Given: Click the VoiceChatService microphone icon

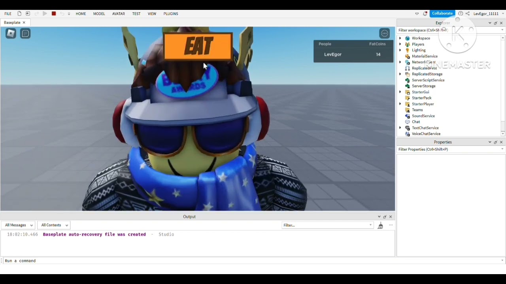Looking at the screenshot, I should pyautogui.click(x=408, y=134).
